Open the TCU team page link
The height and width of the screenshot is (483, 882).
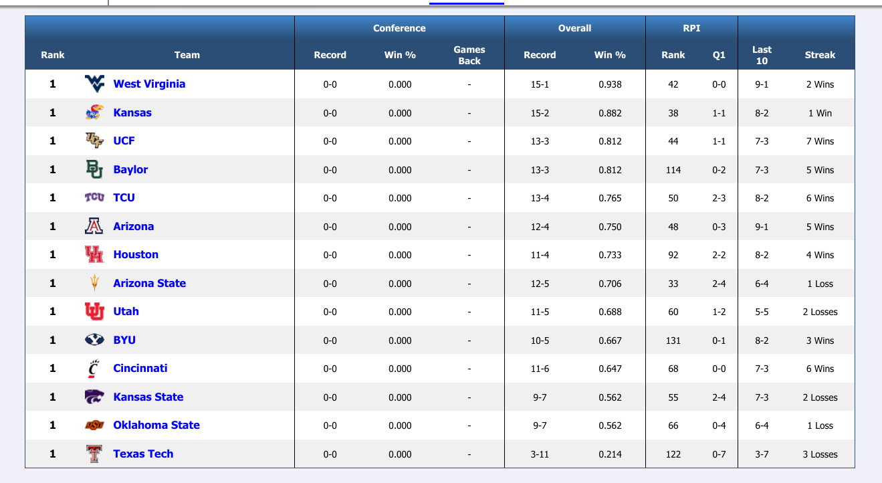coord(124,198)
